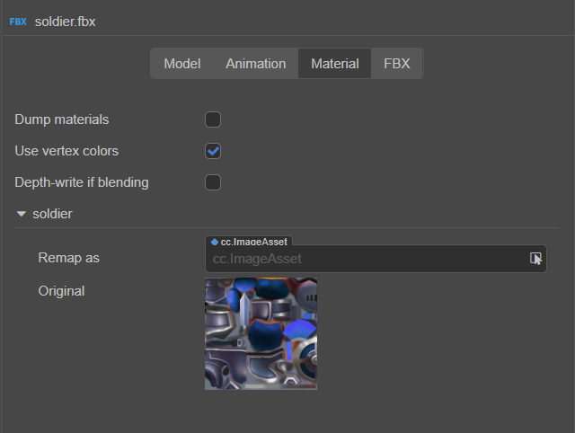Open the Animation tab
Screen dimensions: 575x433
point(255,64)
